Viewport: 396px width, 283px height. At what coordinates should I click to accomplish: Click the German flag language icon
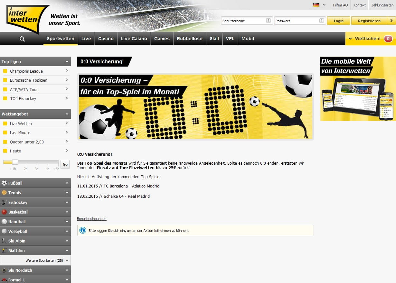316,5
